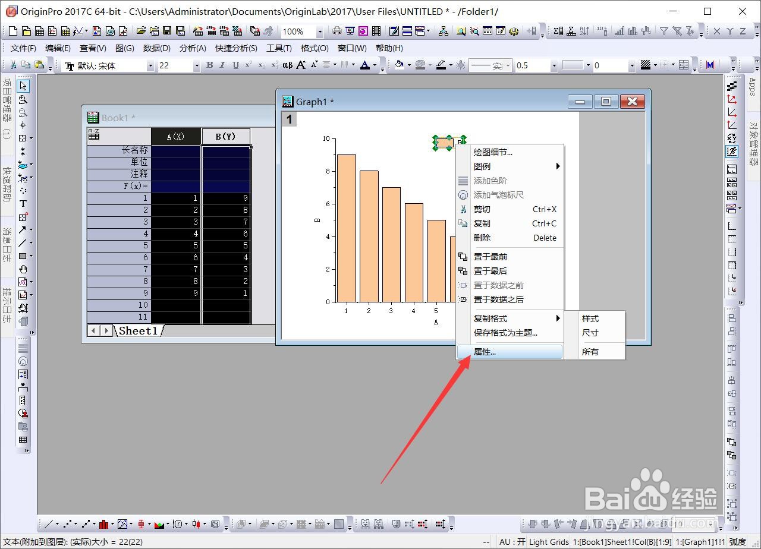Choose 绘图细节... in context menu
Viewport: 761px width, 549px height.
coord(510,152)
